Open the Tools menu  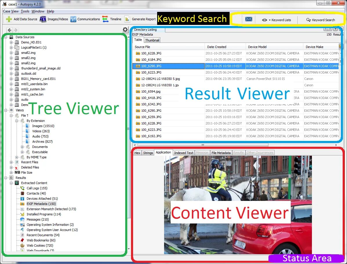[25, 11]
